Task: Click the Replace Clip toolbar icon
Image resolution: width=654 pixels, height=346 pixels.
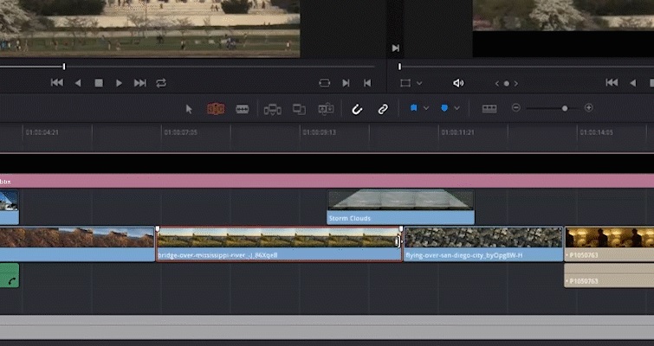Action: (x=326, y=109)
